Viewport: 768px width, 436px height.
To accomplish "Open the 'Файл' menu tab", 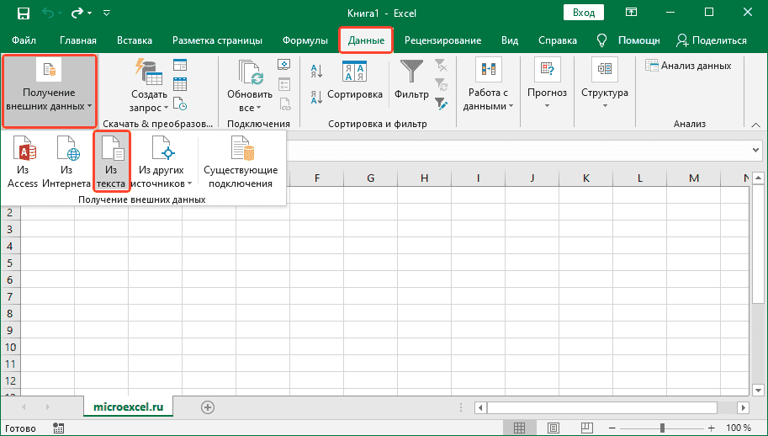I will point(24,40).
